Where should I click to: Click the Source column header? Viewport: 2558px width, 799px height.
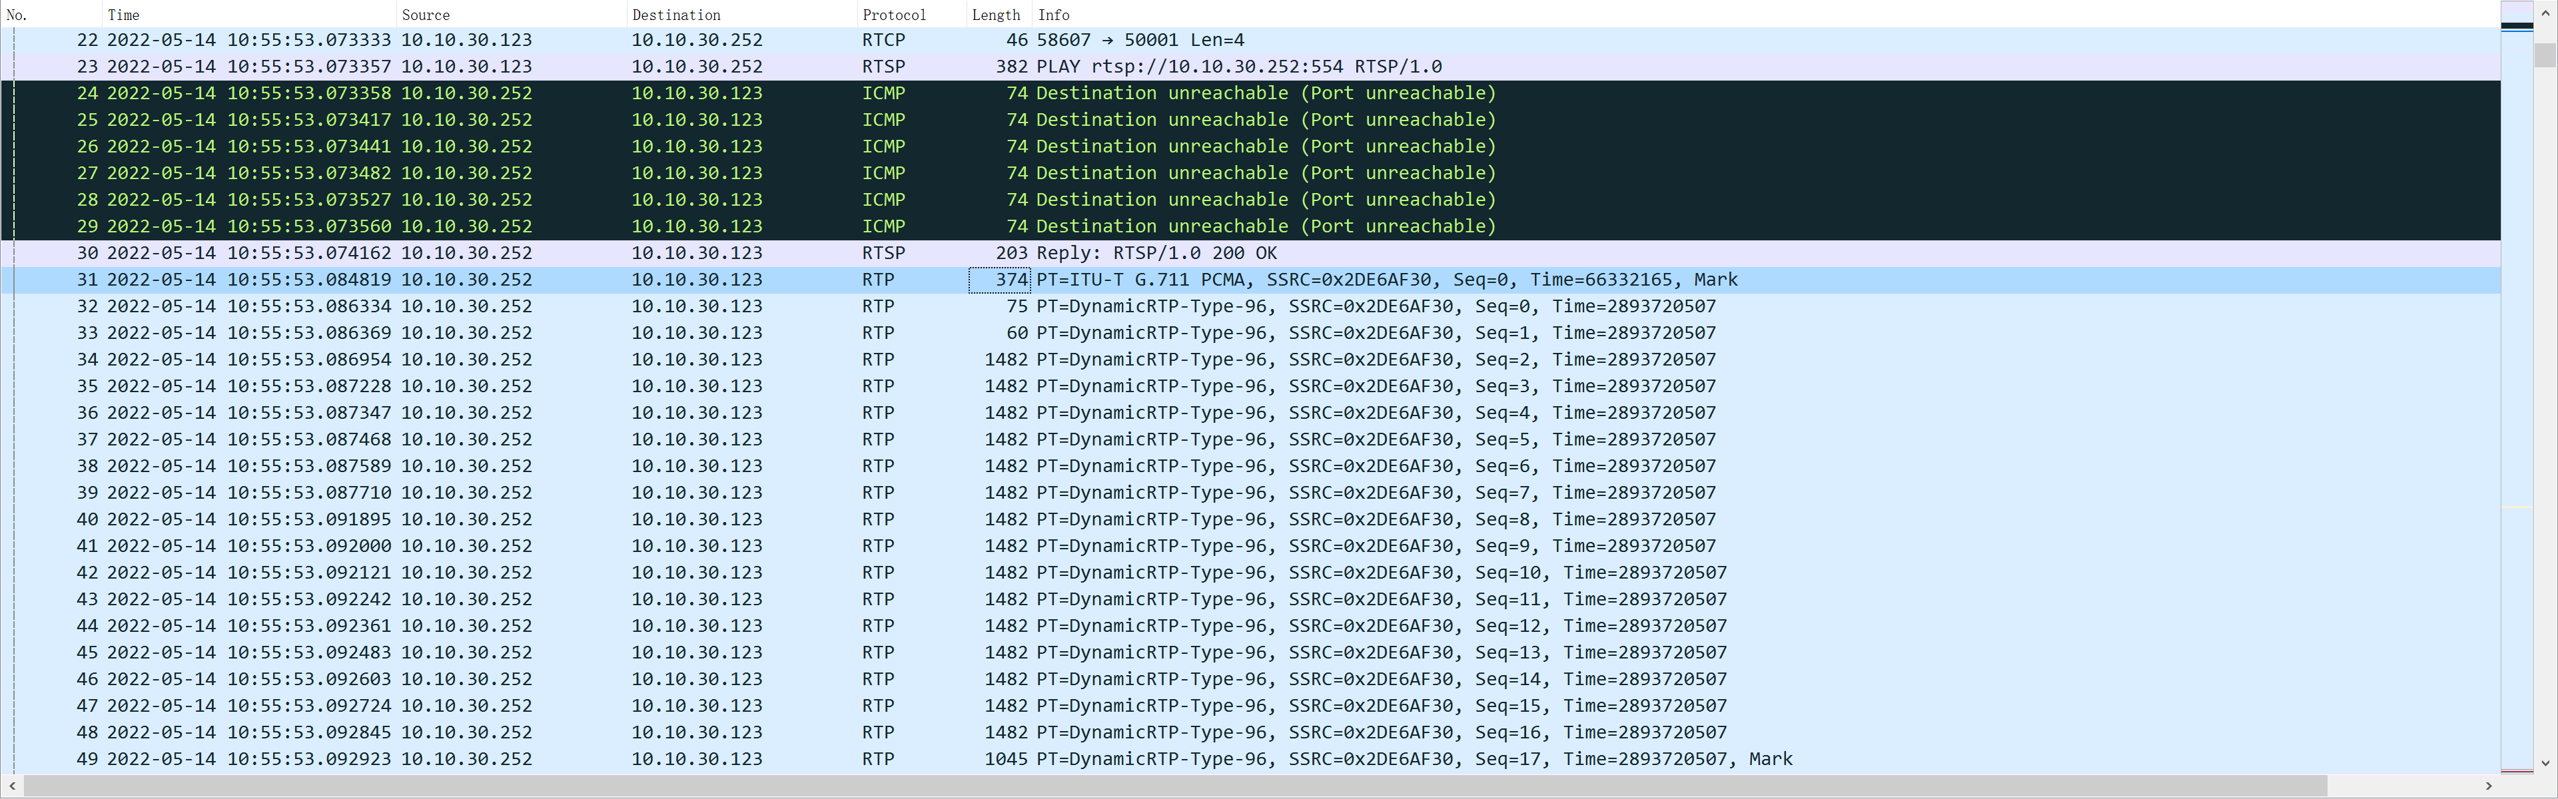(x=512, y=14)
